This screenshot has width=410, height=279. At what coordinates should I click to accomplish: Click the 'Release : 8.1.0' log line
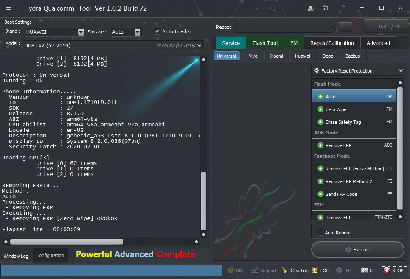[46, 113]
